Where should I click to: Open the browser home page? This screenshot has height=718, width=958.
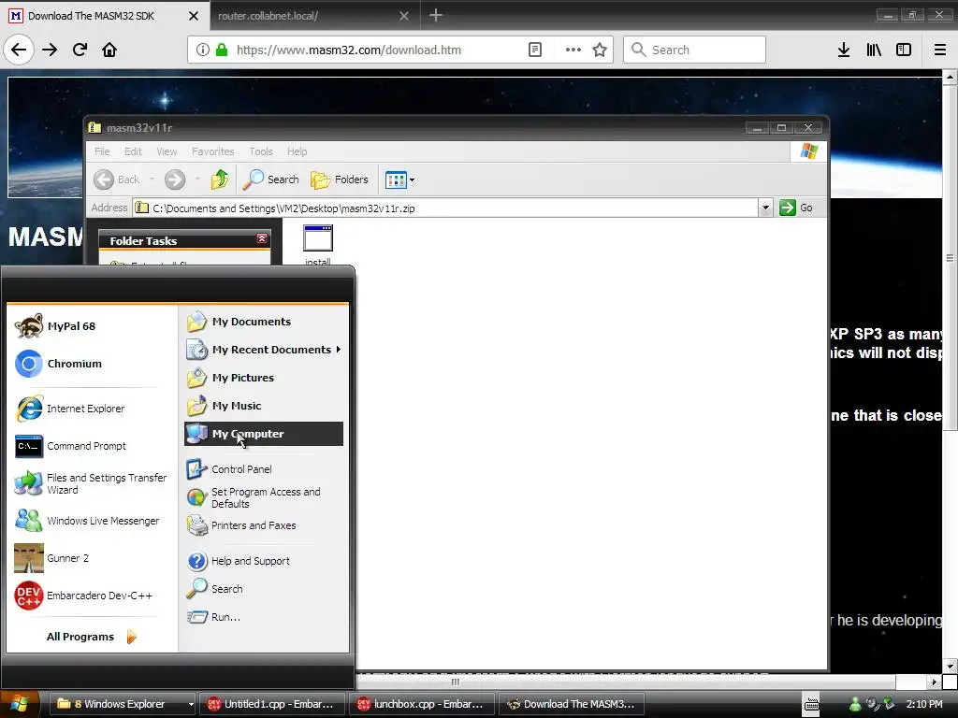pos(109,50)
